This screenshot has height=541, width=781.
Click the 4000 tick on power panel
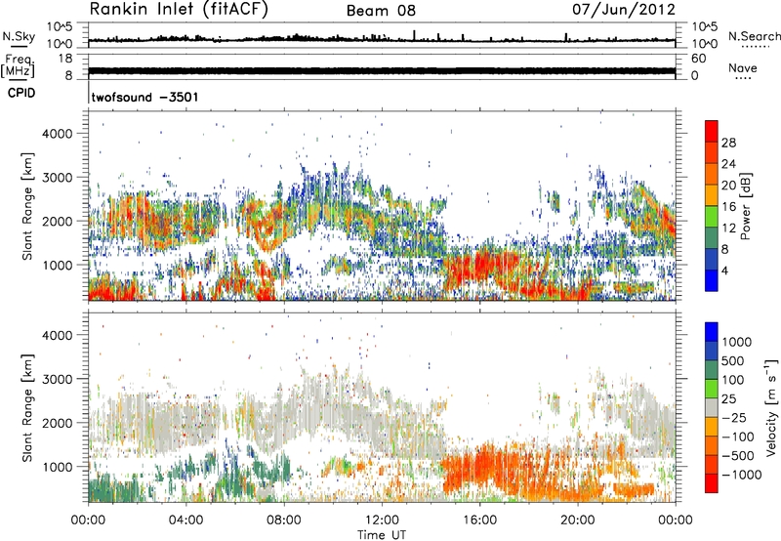coord(57,134)
